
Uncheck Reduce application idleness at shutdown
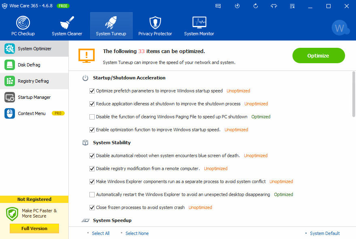[92, 104]
